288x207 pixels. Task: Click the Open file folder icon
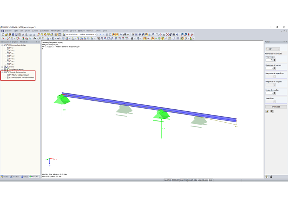point(6,35)
